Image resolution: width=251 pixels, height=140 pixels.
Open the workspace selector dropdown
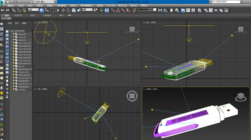[x=44, y=2]
